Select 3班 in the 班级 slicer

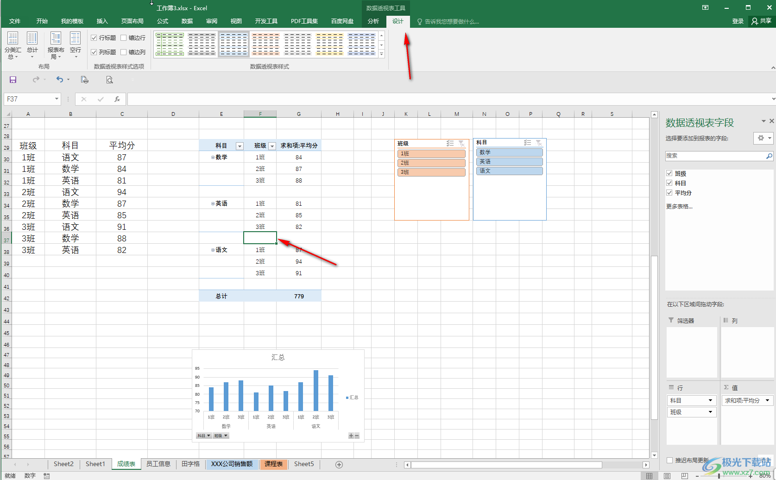(x=431, y=172)
